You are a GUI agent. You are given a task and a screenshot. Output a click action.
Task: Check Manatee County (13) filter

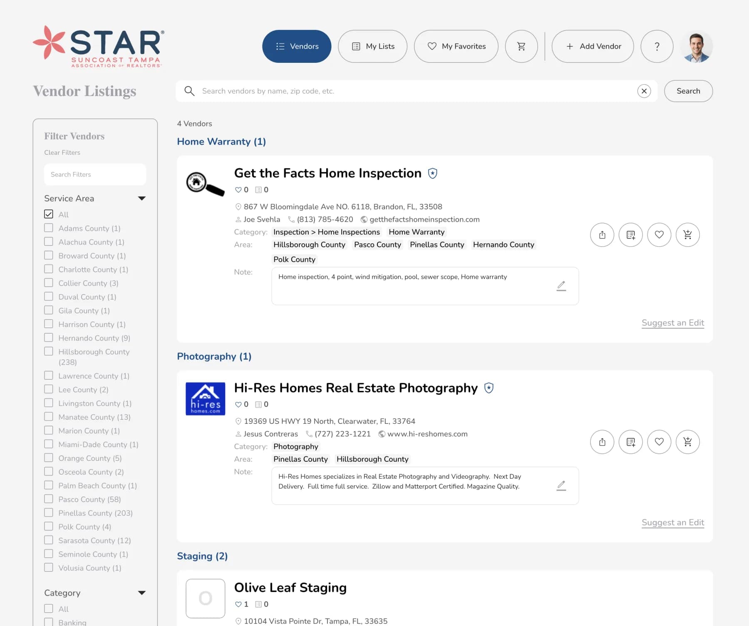(x=49, y=417)
